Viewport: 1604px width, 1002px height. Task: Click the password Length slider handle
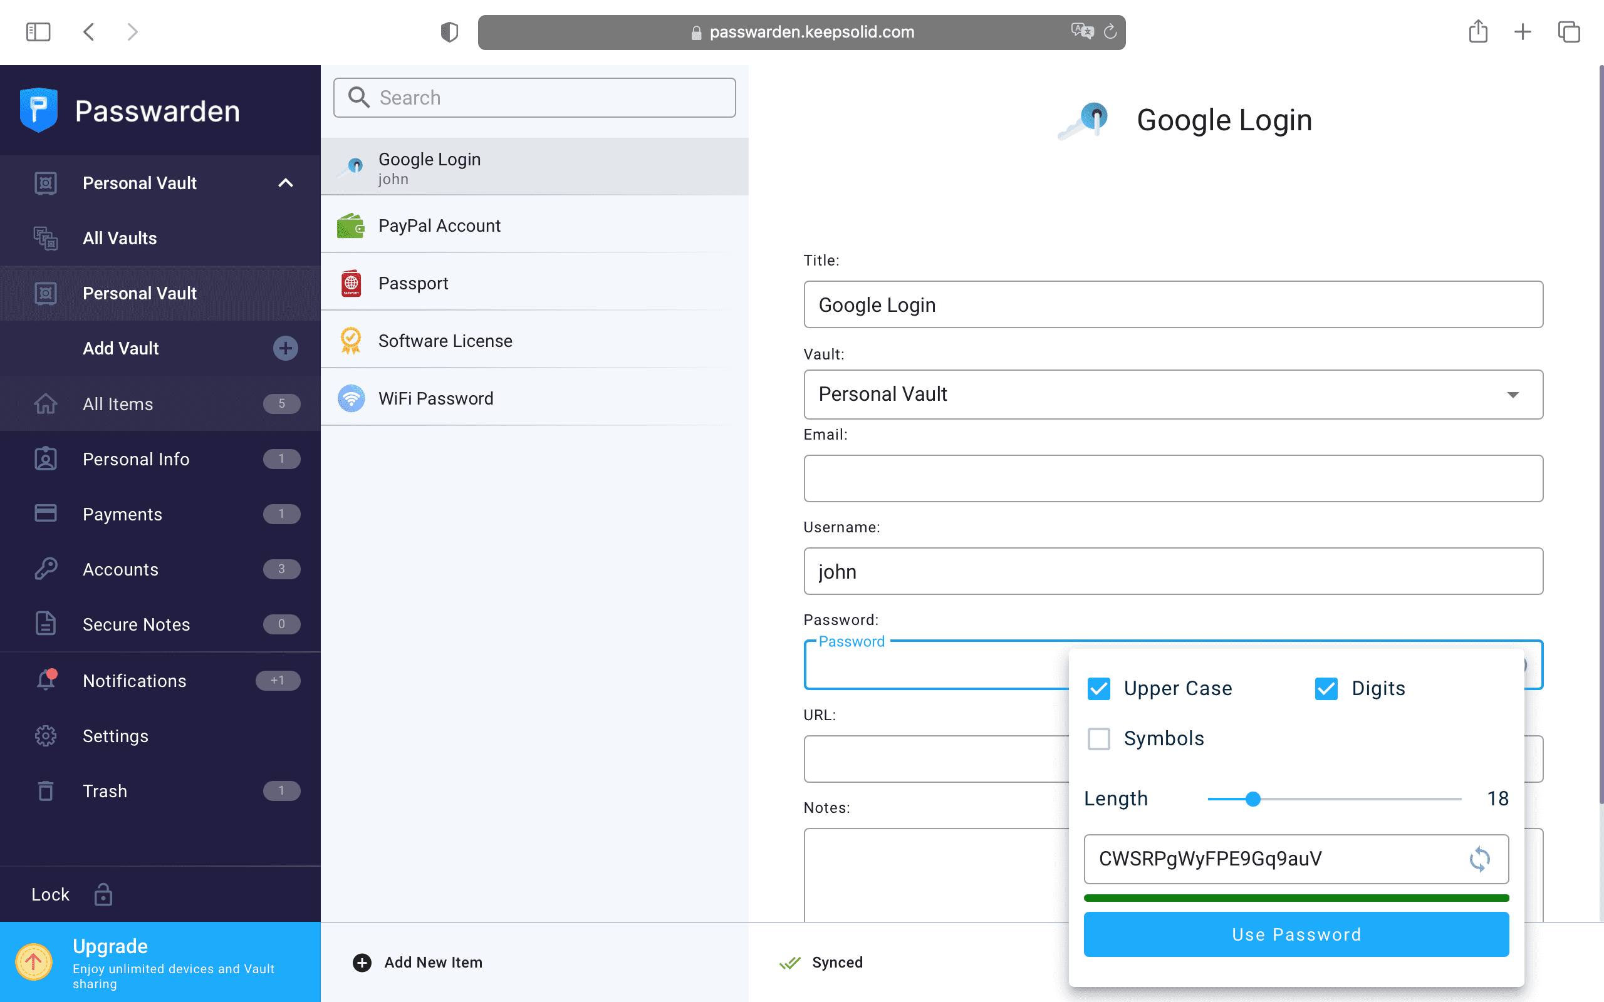[x=1252, y=799]
